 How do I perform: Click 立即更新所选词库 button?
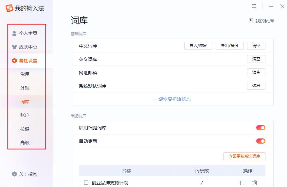click(x=244, y=156)
